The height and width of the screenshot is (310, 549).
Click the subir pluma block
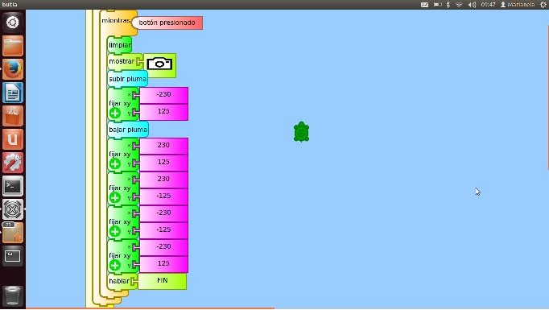coord(127,79)
